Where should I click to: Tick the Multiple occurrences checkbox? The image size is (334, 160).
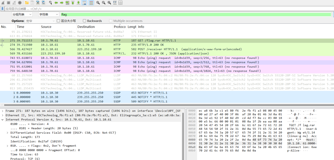(111, 21)
